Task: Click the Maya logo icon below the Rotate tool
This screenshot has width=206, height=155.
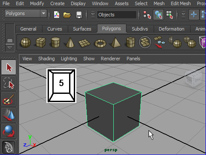Action: click(9, 147)
